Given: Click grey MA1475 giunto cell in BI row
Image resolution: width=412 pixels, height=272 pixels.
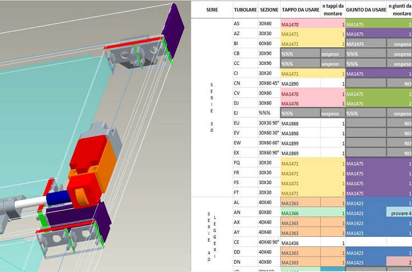Looking at the screenshot, I should (366, 43).
